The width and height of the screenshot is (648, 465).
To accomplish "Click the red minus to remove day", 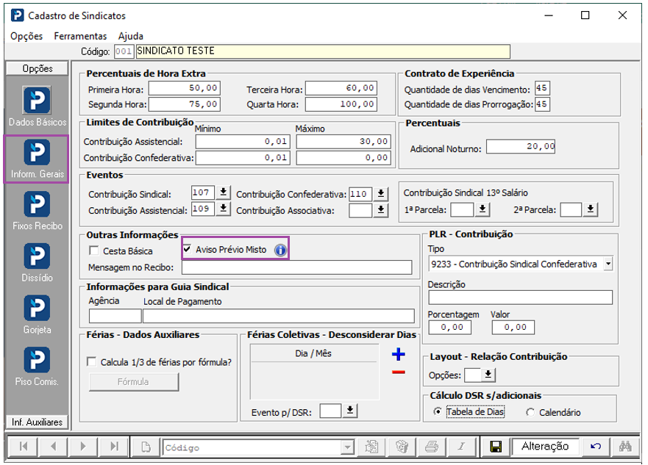I will (398, 372).
